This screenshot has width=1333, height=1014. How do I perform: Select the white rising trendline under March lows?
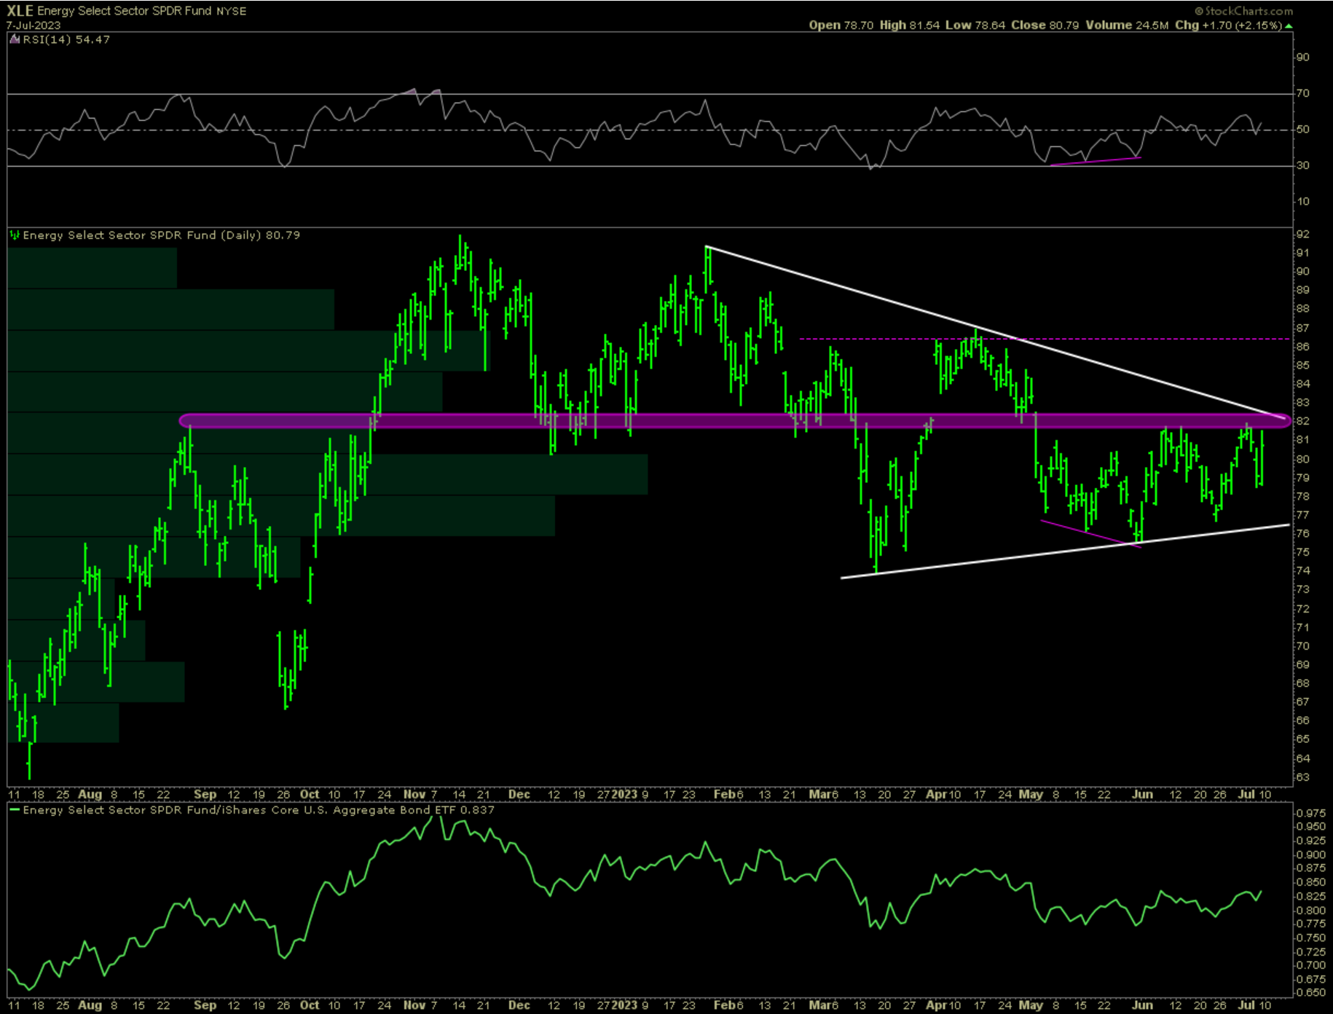pyautogui.click(x=1065, y=551)
